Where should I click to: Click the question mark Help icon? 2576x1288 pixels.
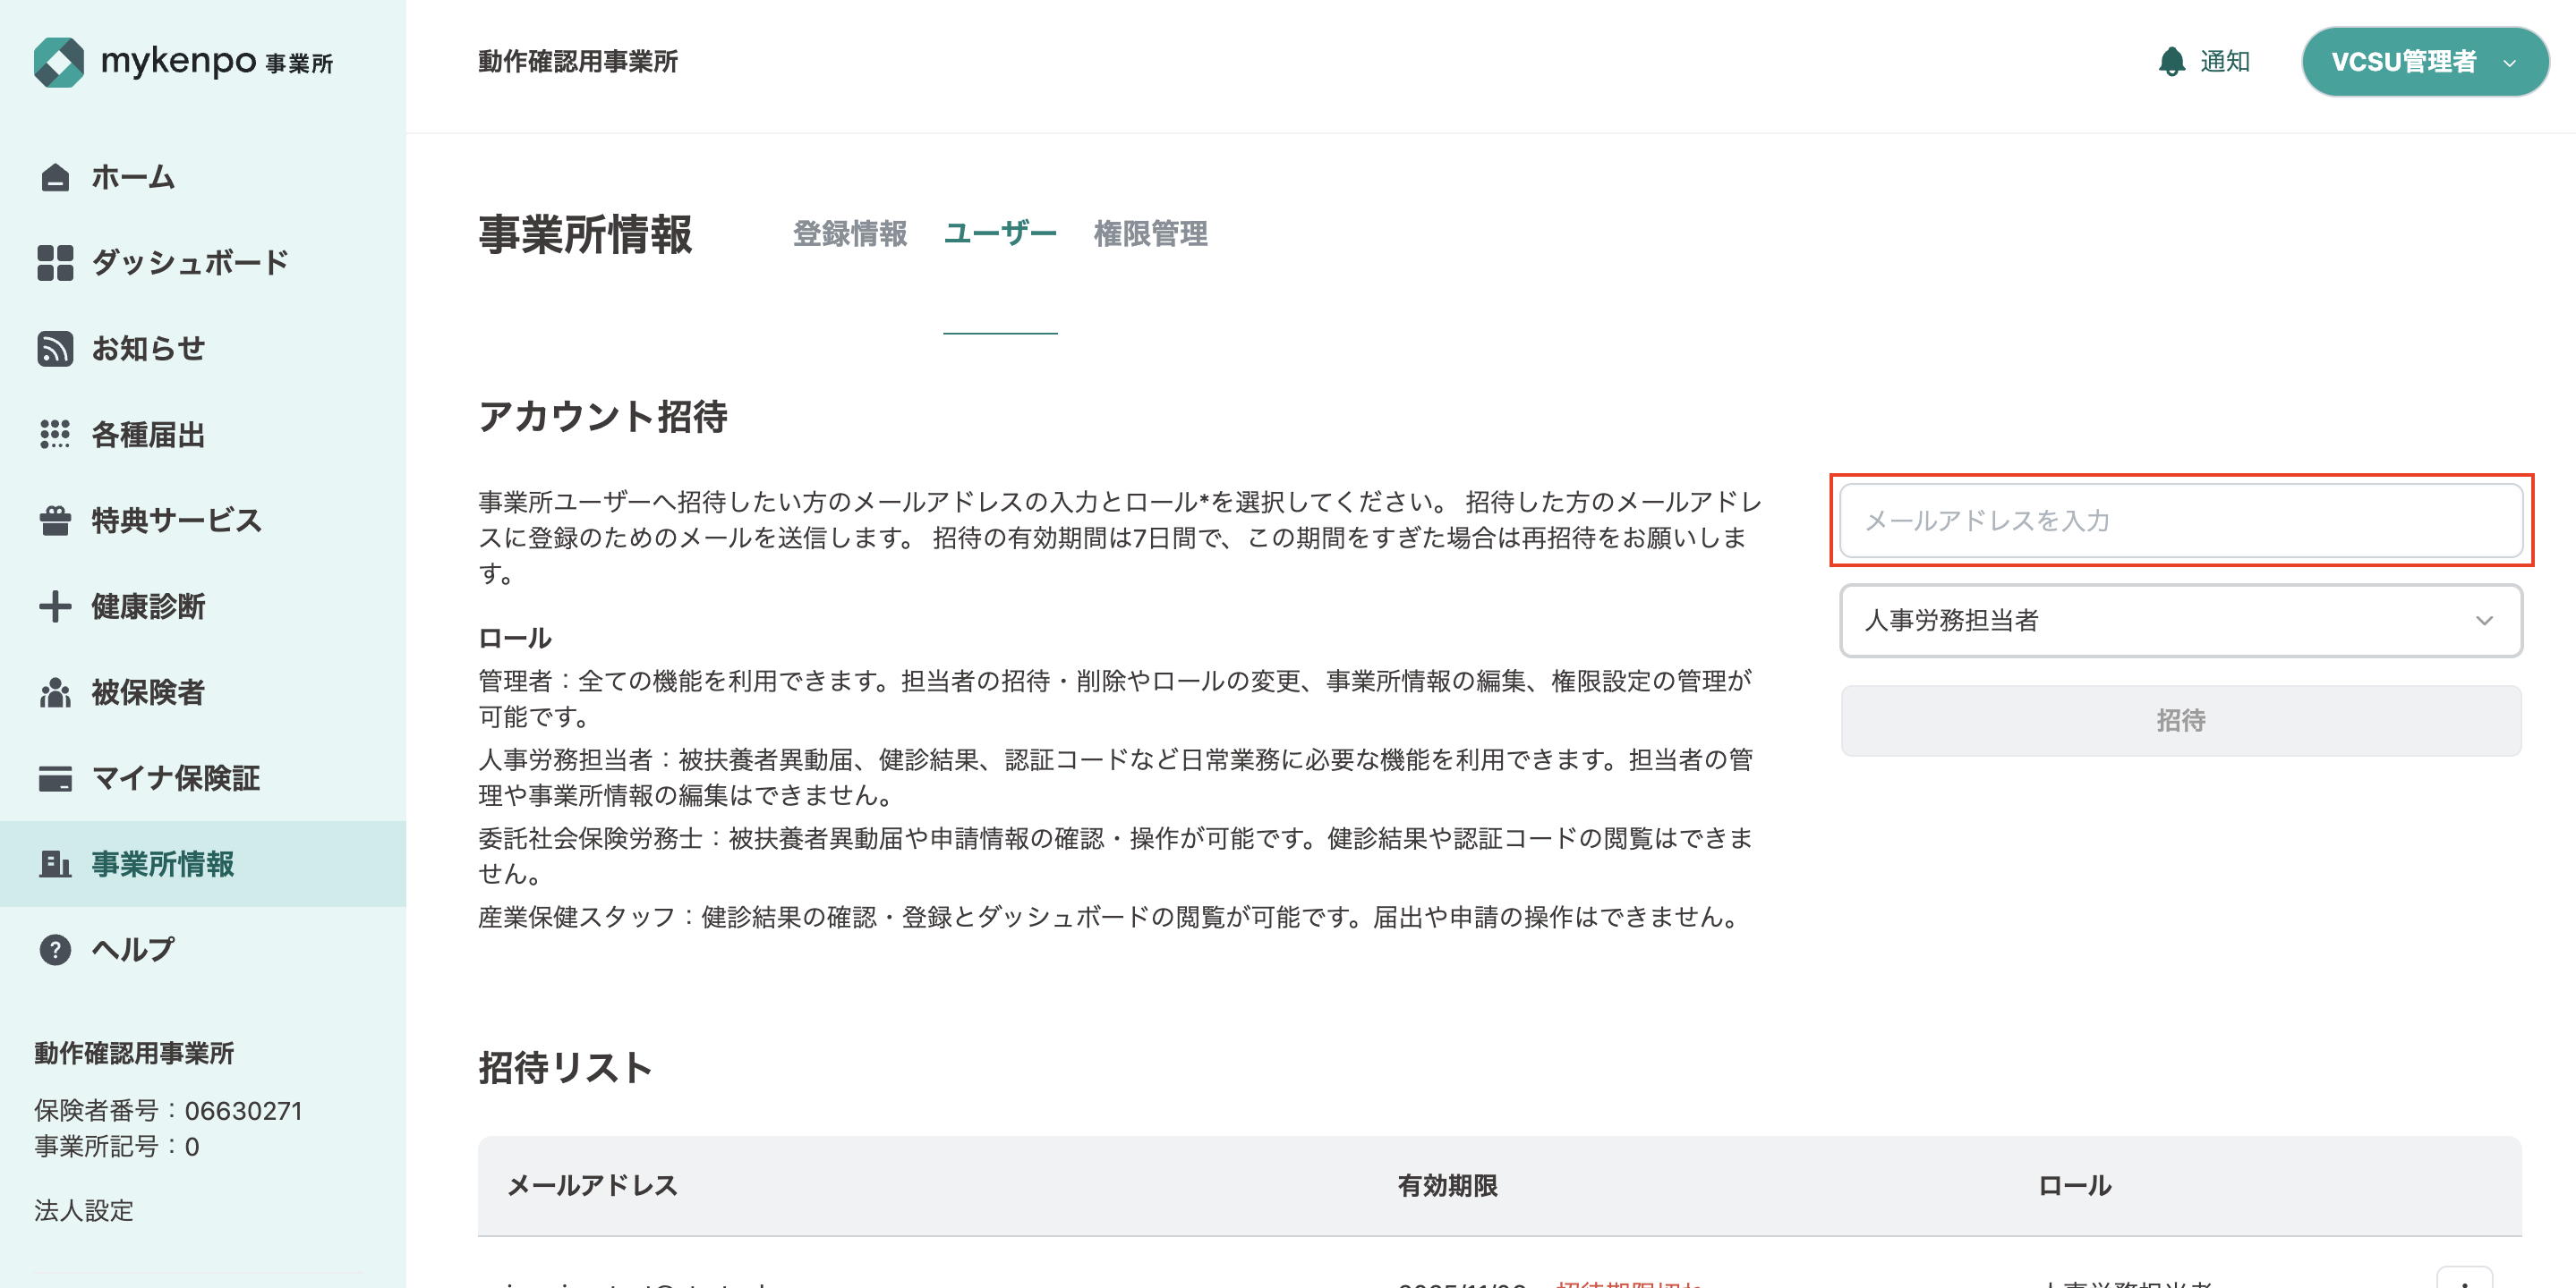pyautogui.click(x=55, y=949)
